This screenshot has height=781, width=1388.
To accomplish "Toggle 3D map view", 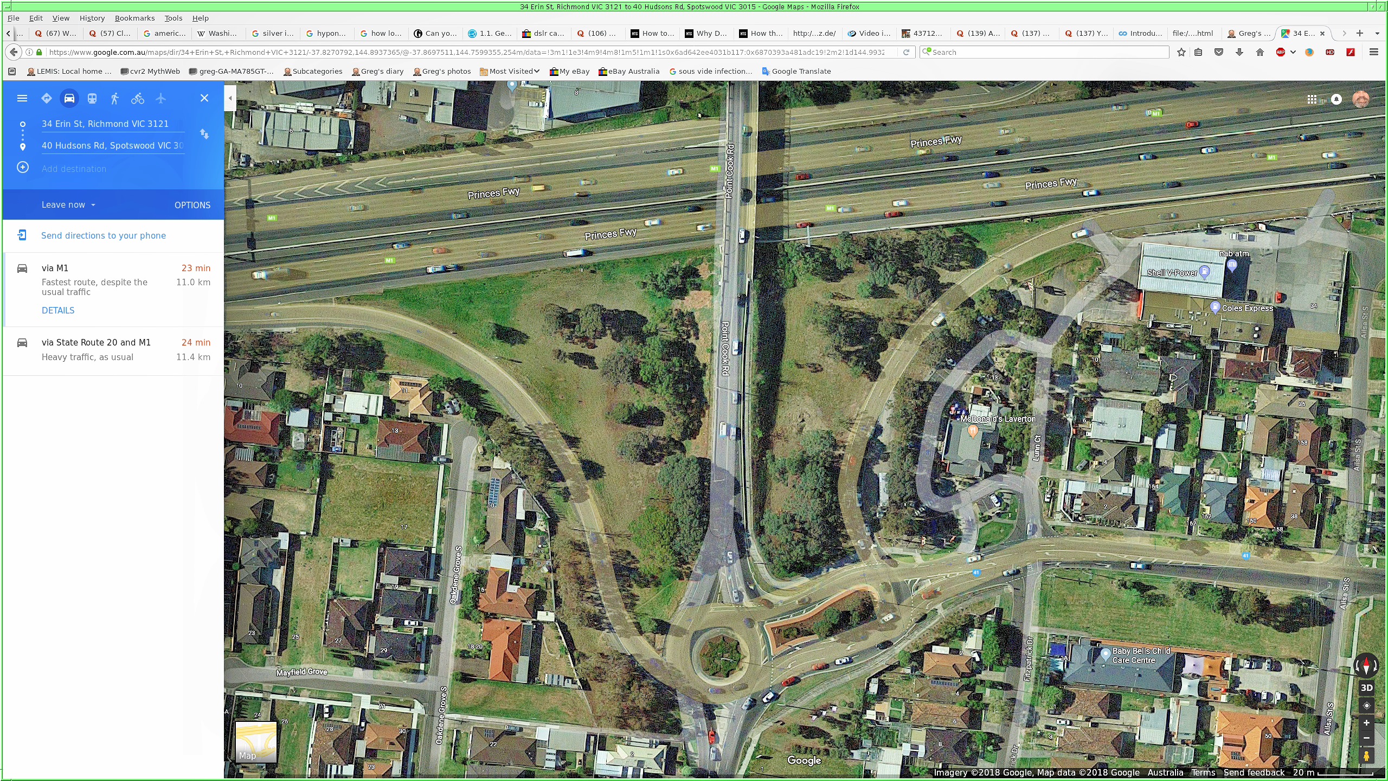I will 1366,688.
